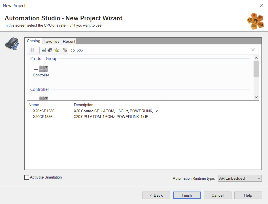Image resolution: width=268 pixels, height=204 pixels.
Task: Click the filter pane scrollbar thumb
Action: tap(256, 69)
